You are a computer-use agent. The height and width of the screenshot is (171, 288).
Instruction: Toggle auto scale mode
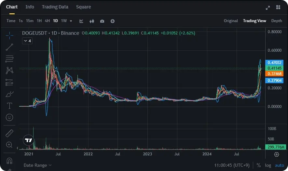[279, 165]
